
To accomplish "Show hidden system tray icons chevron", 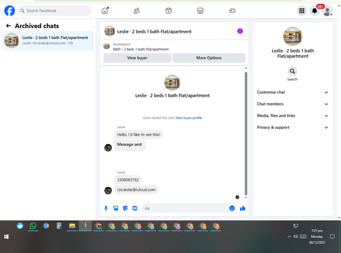I will pos(289,237).
